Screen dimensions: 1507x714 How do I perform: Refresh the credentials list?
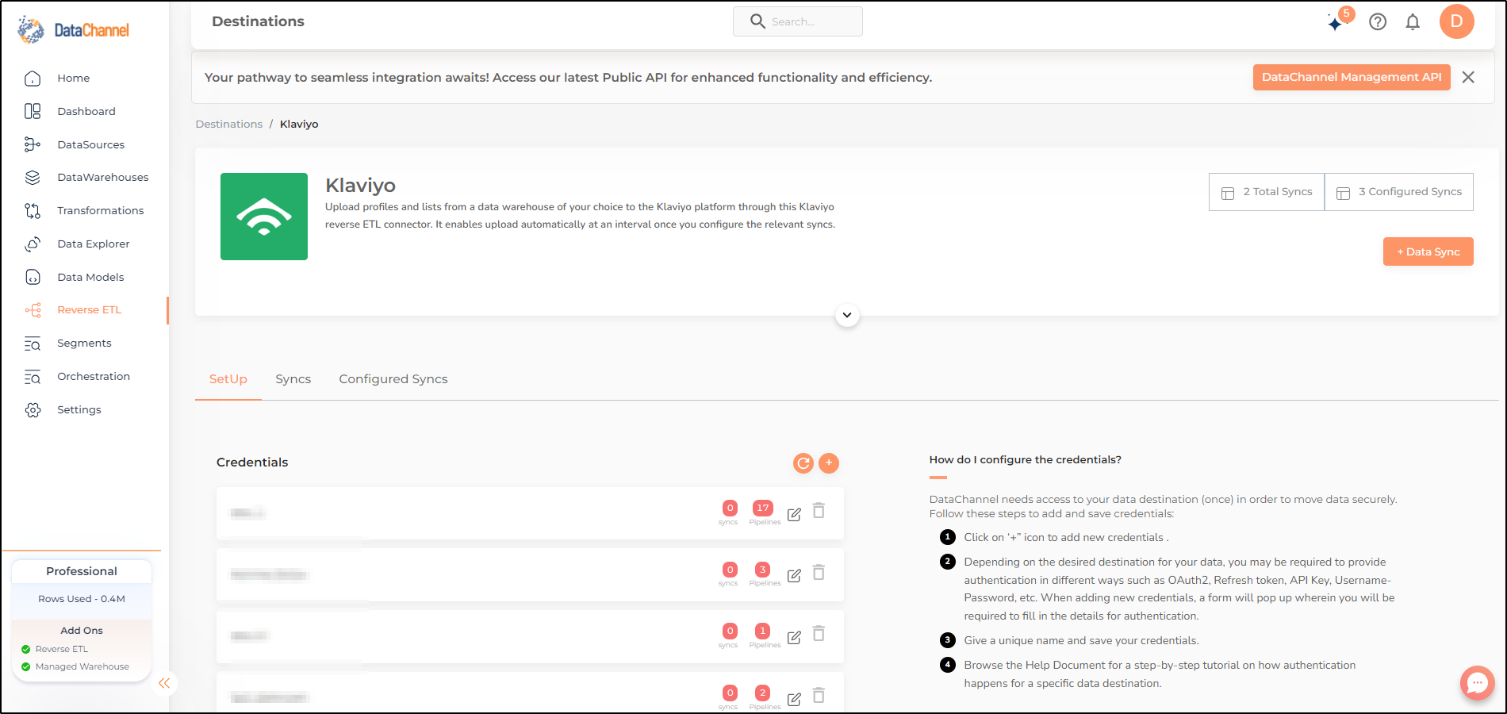[803, 463]
